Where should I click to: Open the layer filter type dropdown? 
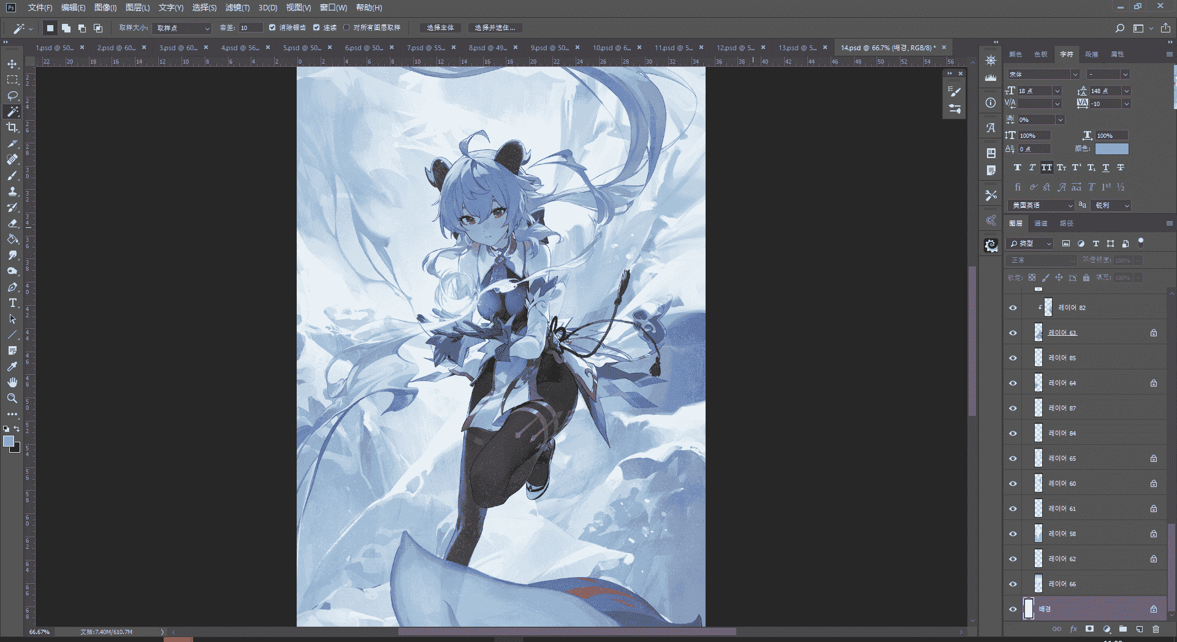click(1031, 244)
